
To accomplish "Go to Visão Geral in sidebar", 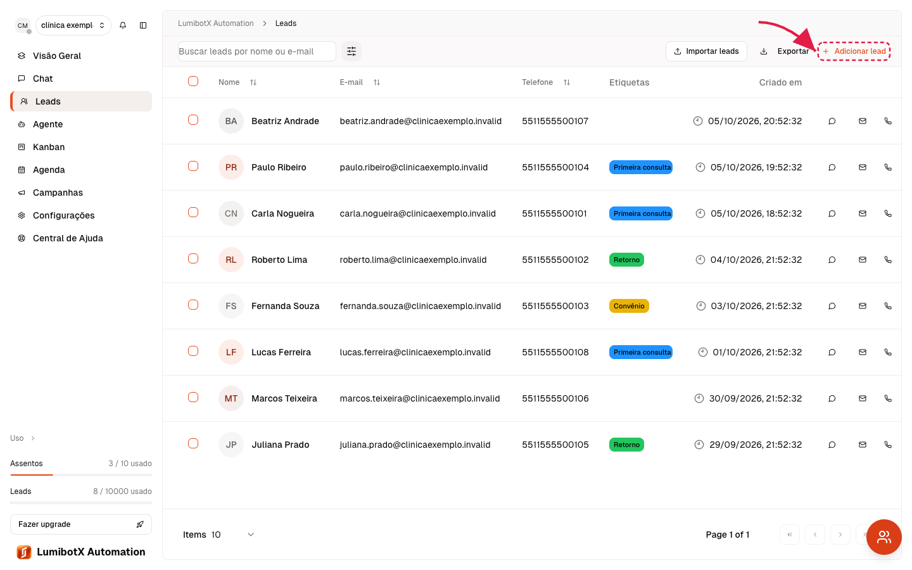I will tap(81, 56).
